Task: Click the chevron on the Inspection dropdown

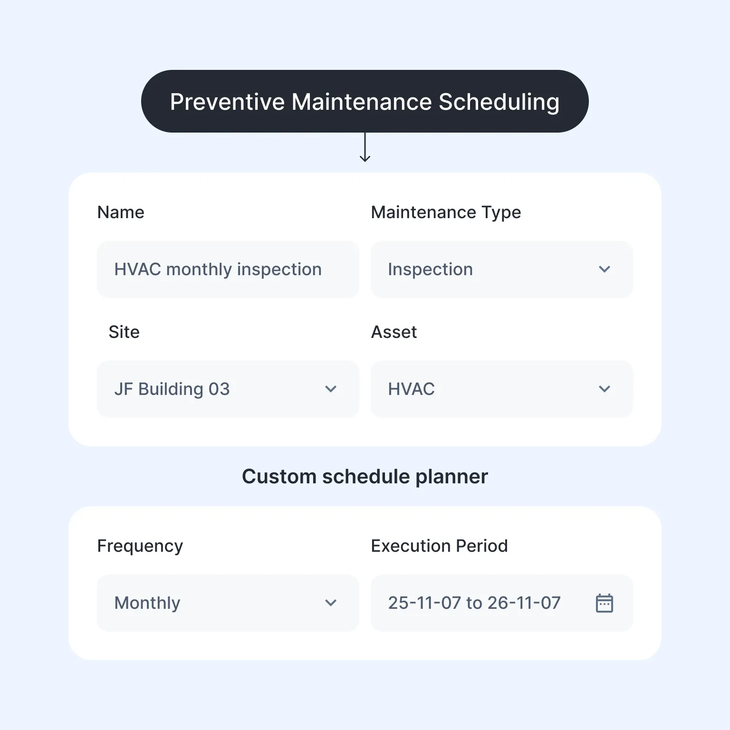Action: 605,269
